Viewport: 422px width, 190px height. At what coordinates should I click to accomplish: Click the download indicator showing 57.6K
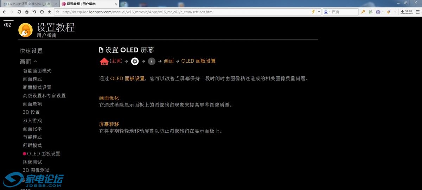point(407,12)
